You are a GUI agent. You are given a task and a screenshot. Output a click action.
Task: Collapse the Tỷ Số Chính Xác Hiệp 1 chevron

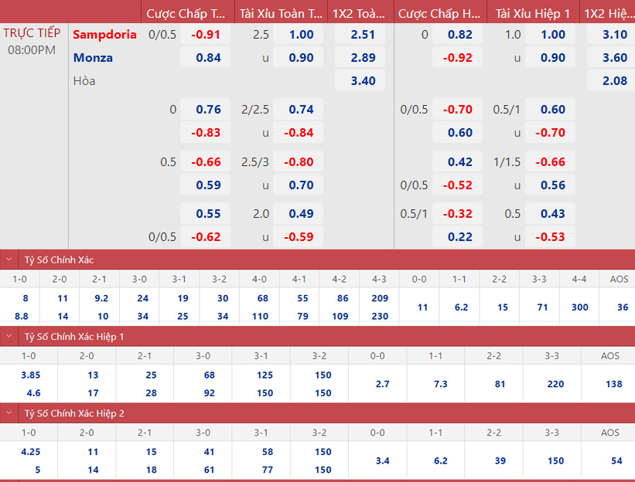coord(9,336)
